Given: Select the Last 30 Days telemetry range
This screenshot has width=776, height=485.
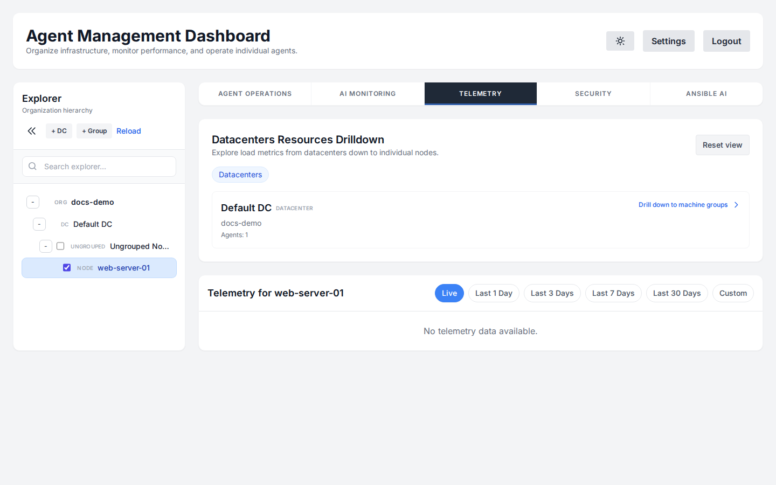Looking at the screenshot, I should click(677, 293).
